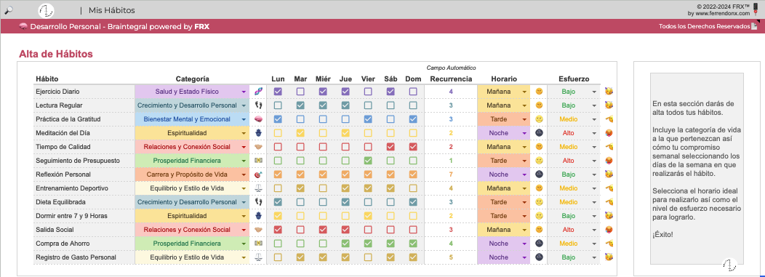Click the magnifier search icon at top left
Image resolution: width=765 pixels, height=277 pixels.
[8, 9]
